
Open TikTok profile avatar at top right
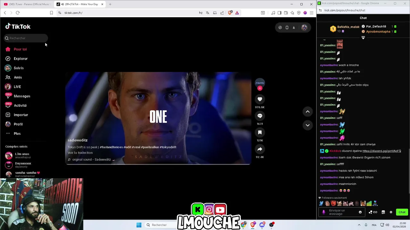click(x=304, y=27)
